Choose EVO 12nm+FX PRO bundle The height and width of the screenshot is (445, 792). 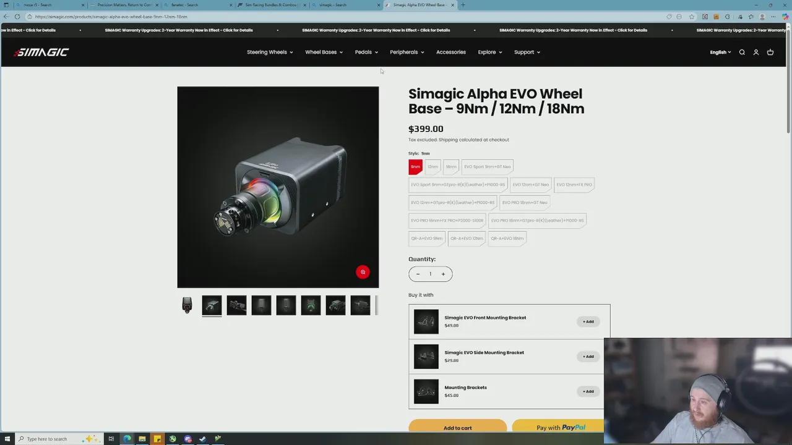[574, 185]
